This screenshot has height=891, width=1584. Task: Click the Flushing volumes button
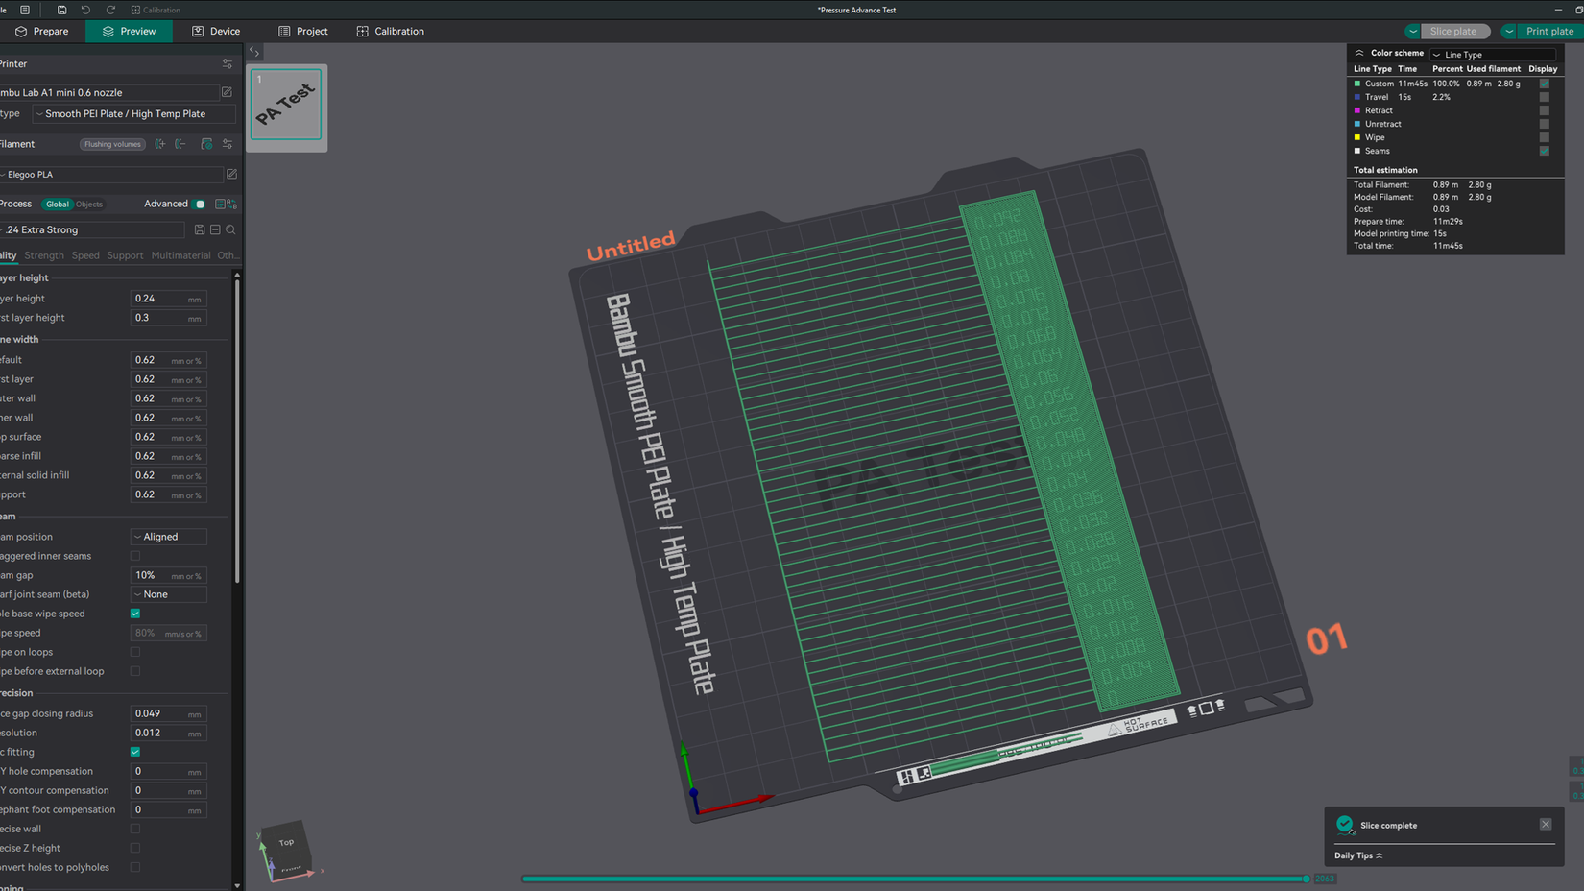pyautogui.click(x=112, y=144)
